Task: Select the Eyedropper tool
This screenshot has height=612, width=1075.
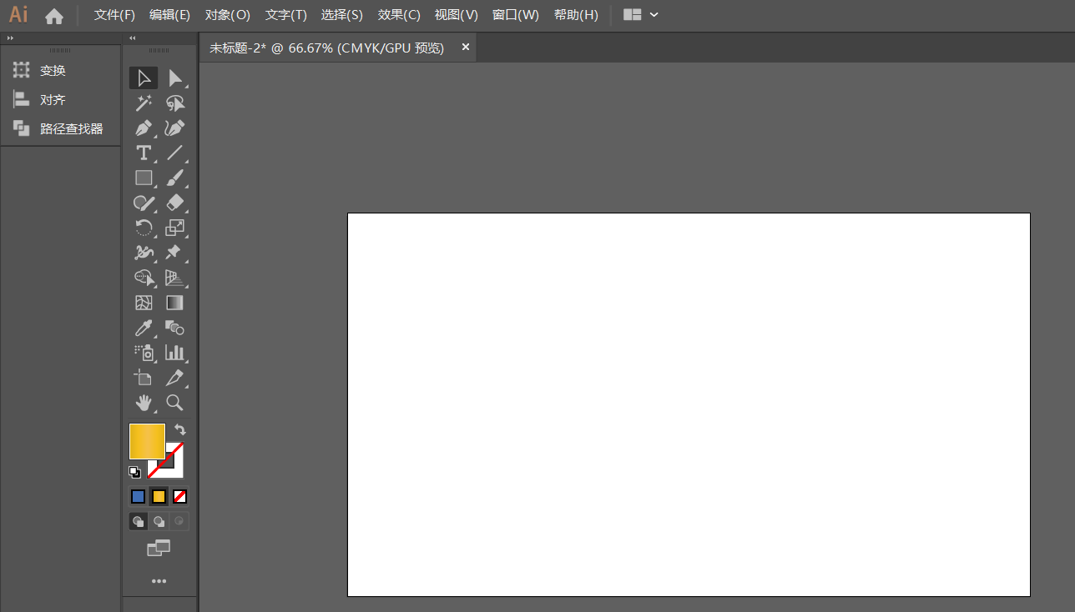Action: pyautogui.click(x=144, y=328)
